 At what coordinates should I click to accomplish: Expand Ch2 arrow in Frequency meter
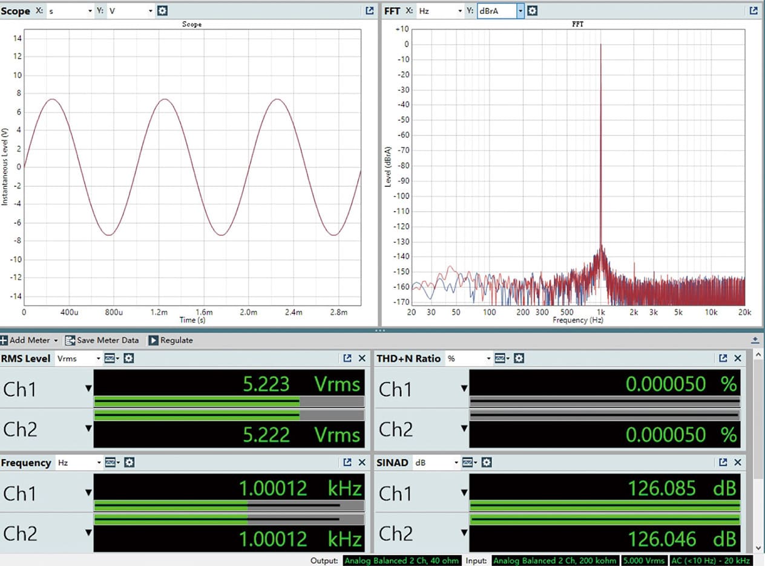tap(88, 533)
